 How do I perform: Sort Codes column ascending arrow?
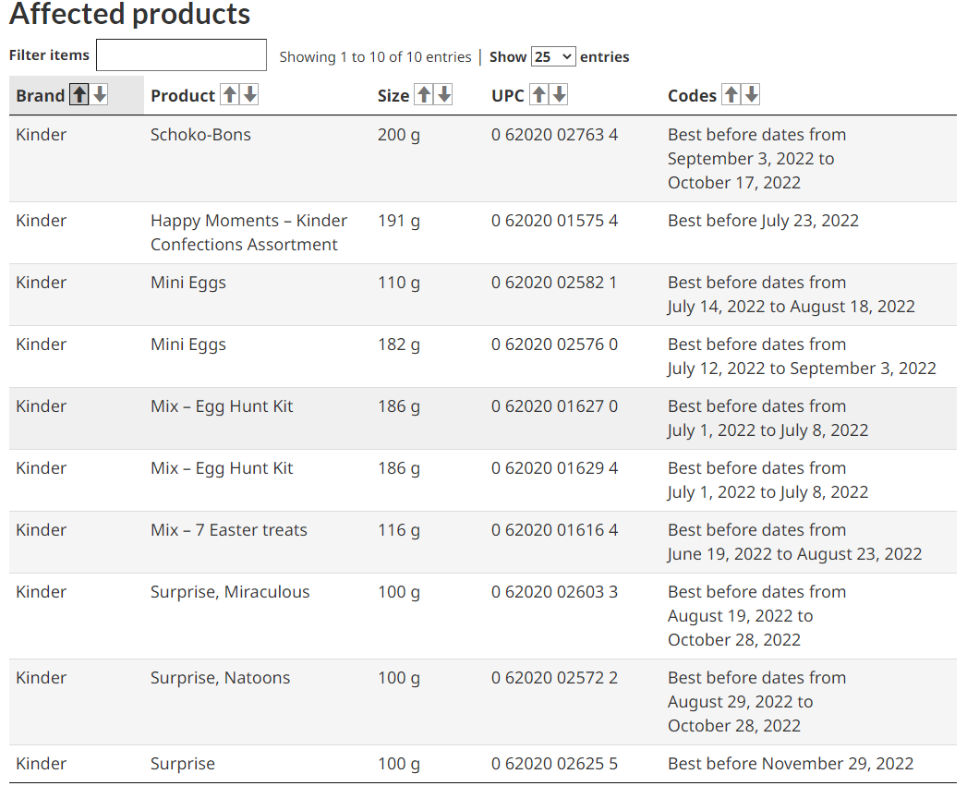point(731,95)
